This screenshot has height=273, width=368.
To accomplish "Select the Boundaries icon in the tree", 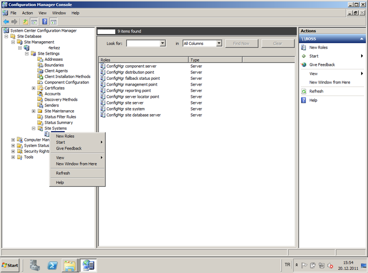I will [x=40, y=65].
